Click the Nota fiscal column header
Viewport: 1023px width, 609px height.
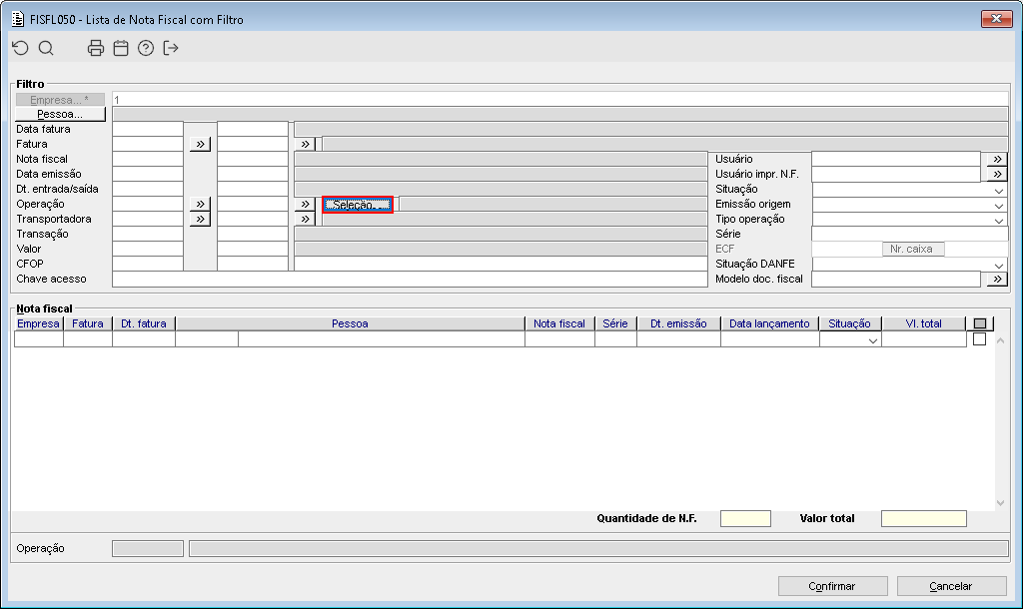click(x=559, y=323)
